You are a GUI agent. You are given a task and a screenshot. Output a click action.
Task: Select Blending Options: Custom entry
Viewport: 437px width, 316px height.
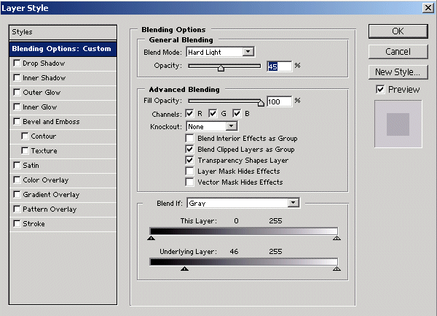(63, 49)
